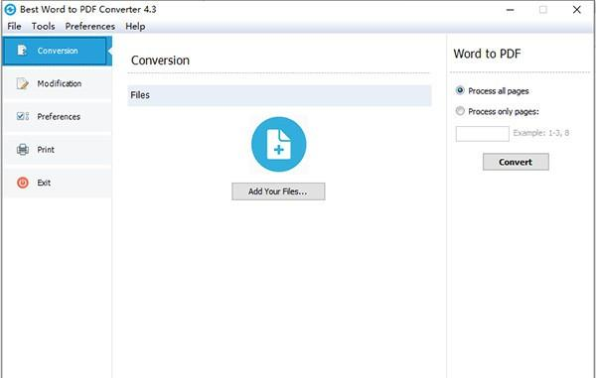Image resolution: width=596 pixels, height=378 pixels.
Task: Click the Print printer icon in sidebar
Action: pyautogui.click(x=23, y=150)
